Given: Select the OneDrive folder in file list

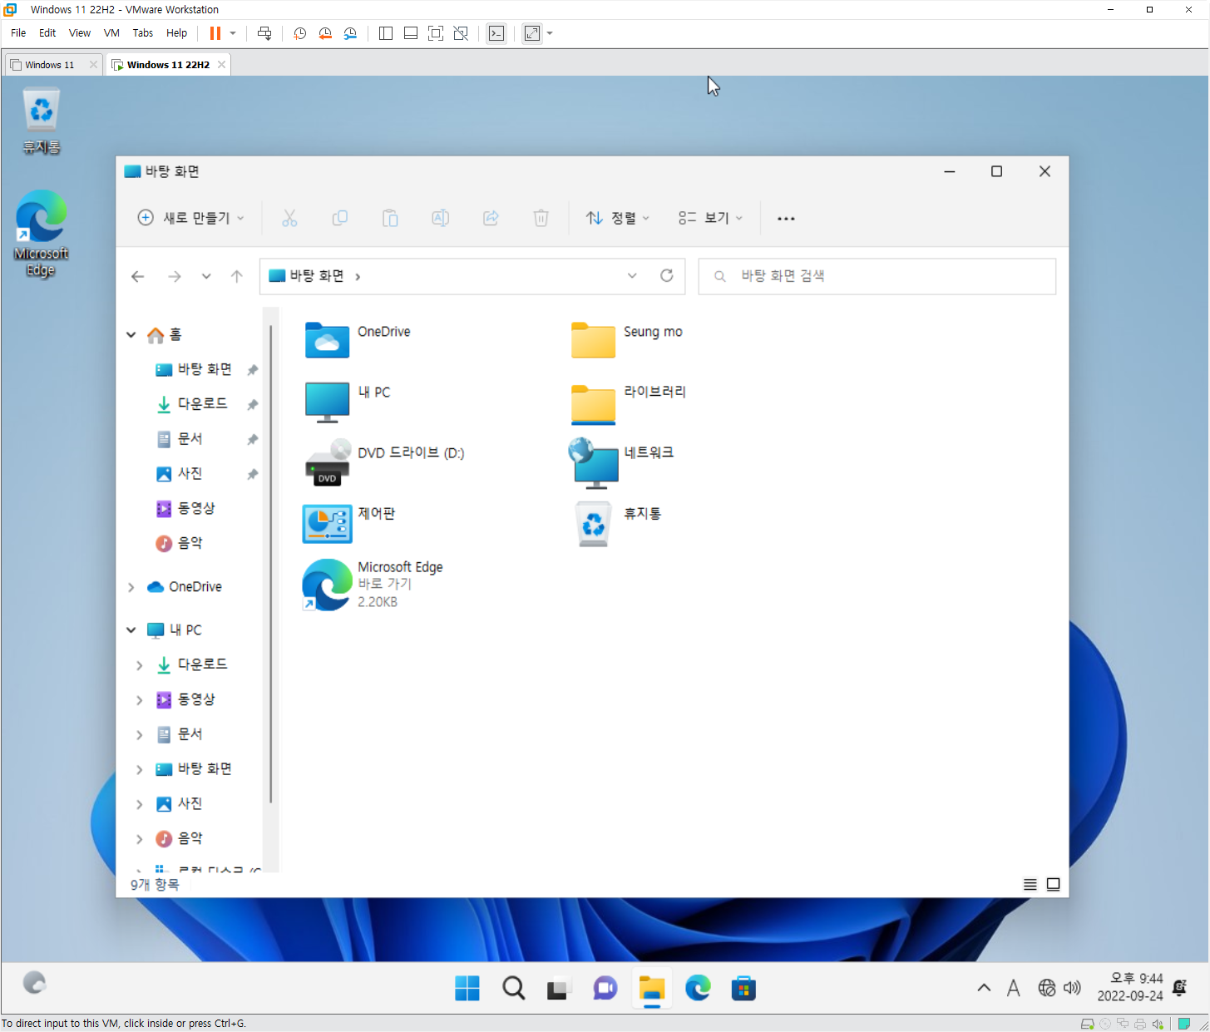Looking at the screenshot, I should (358, 339).
